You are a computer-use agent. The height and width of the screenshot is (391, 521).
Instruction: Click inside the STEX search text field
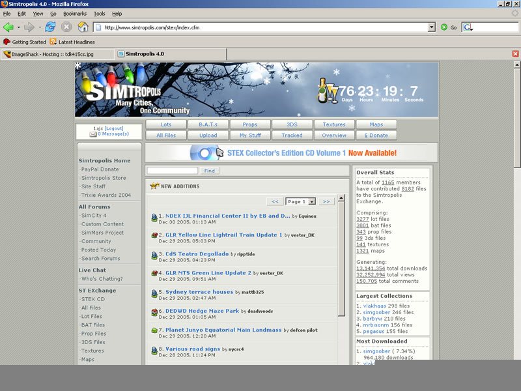click(x=173, y=171)
